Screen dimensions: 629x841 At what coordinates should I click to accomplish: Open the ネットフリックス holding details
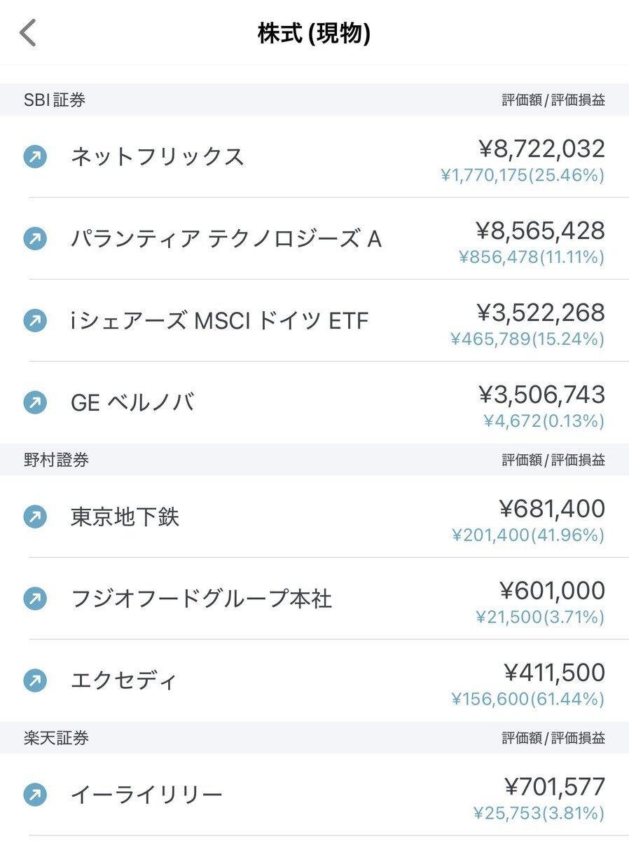coord(314,157)
